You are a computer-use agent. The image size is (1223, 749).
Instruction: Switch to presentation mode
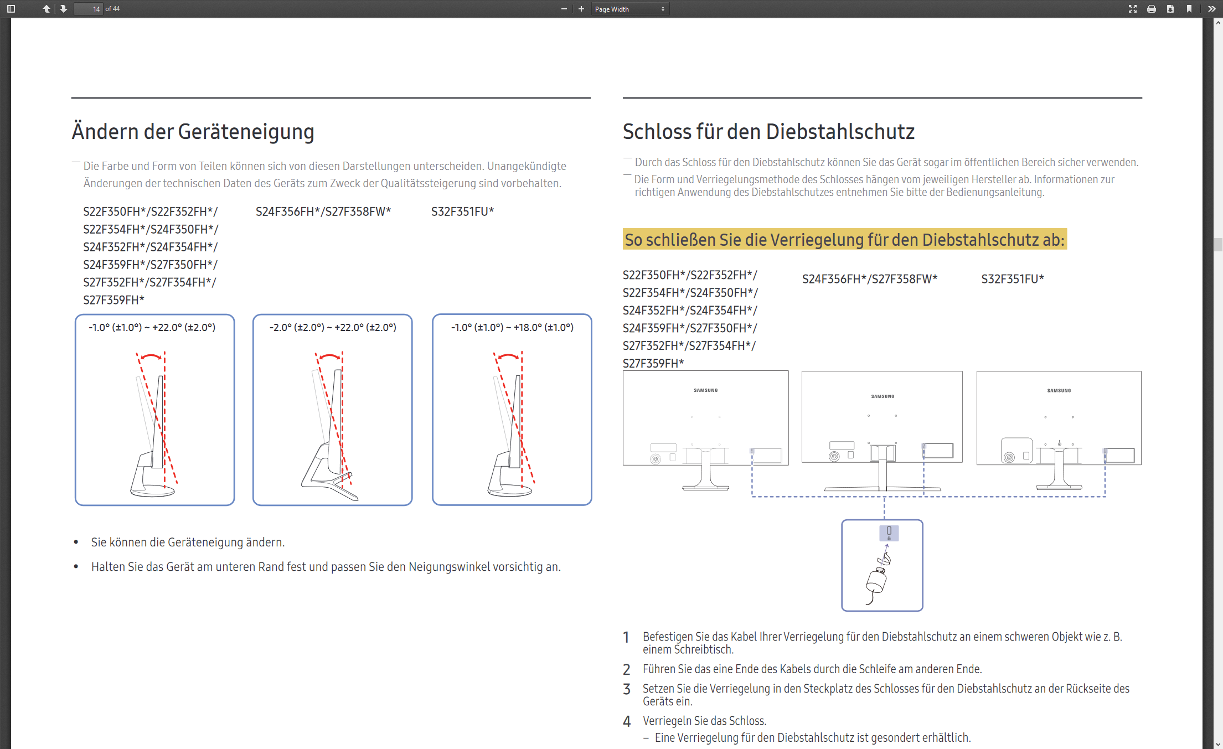click(x=1133, y=9)
